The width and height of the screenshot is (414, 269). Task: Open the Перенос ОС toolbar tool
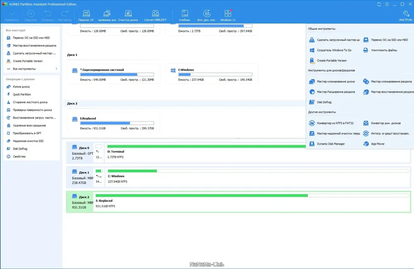point(86,16)
